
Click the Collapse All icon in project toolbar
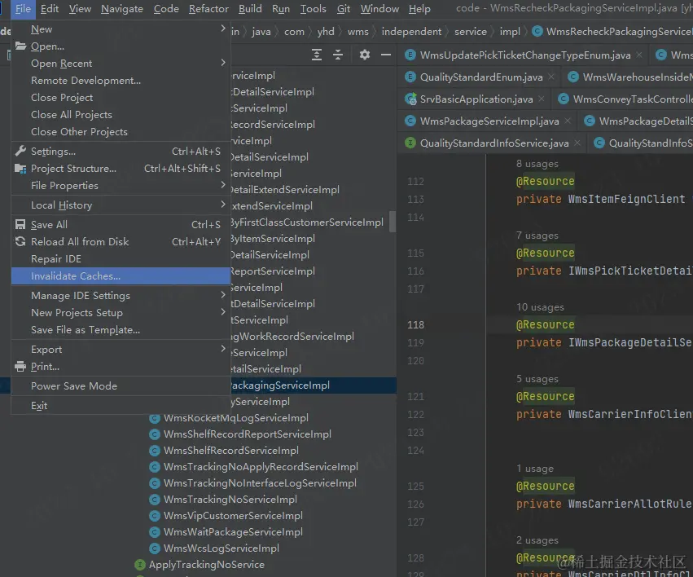tap(338, 55)
